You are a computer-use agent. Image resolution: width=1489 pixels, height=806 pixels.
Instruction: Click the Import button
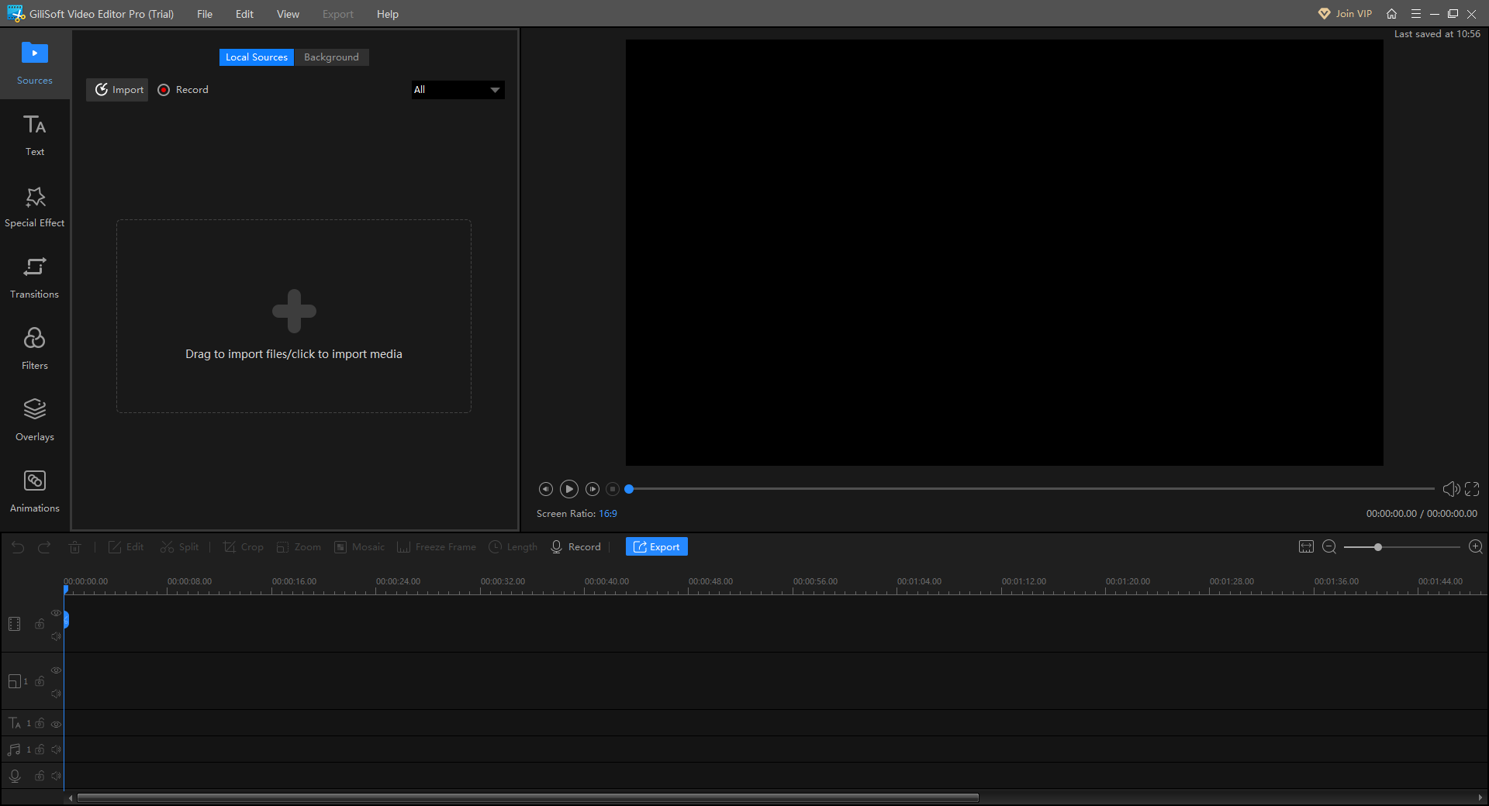pyautogui.click(x=117, y=90)
